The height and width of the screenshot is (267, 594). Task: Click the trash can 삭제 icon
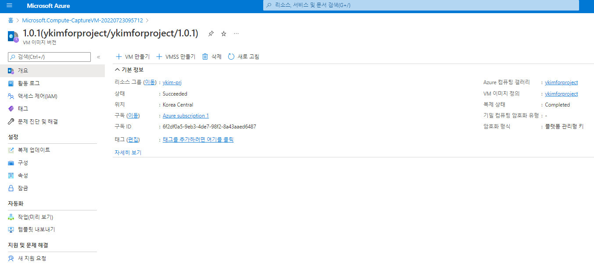pyautogui.click(x=205, y=57)
